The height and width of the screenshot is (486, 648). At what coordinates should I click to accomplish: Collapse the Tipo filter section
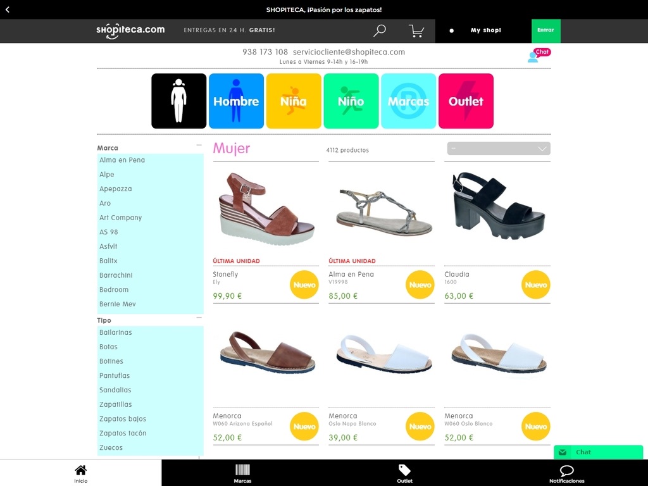point(199,318)
